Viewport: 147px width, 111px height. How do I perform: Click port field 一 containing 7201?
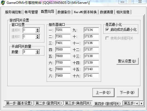[63, 30]
